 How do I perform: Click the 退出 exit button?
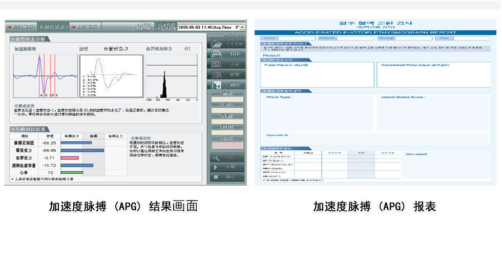click(227, 85)
